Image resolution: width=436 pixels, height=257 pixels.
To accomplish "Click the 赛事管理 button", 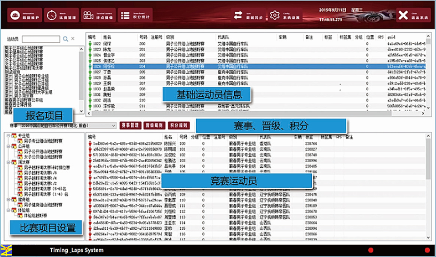I will point(129,125).
